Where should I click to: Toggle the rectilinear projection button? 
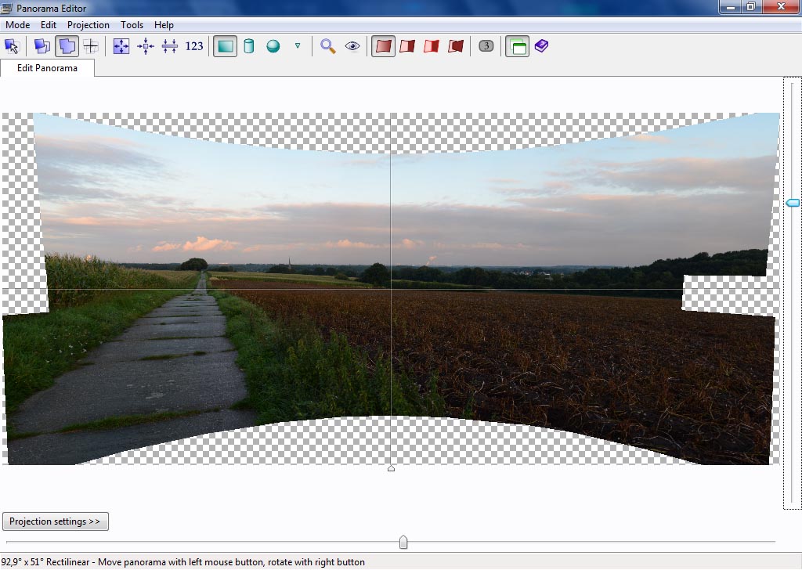(x=225, y=46)
